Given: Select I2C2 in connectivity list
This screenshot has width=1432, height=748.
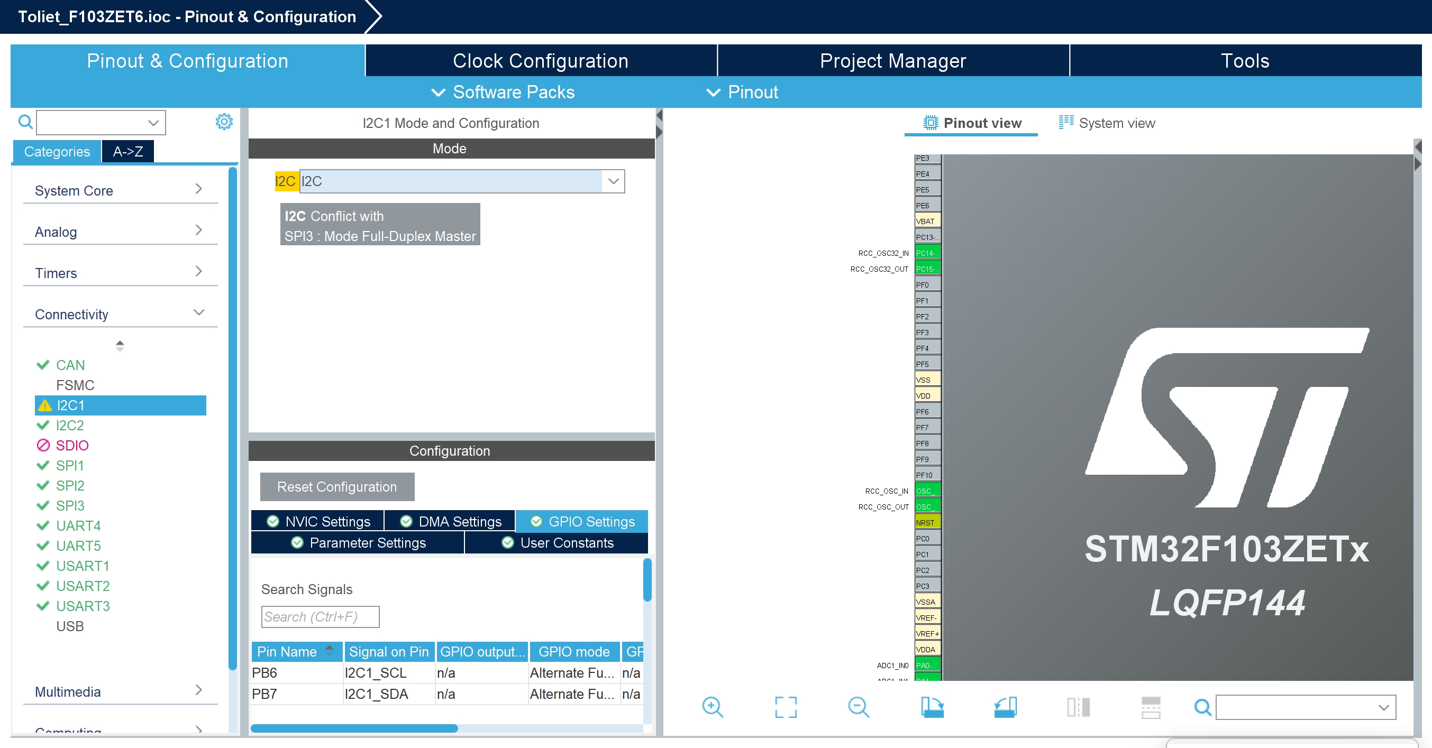Looking at the screenshot, I should [x=70, y=426].
